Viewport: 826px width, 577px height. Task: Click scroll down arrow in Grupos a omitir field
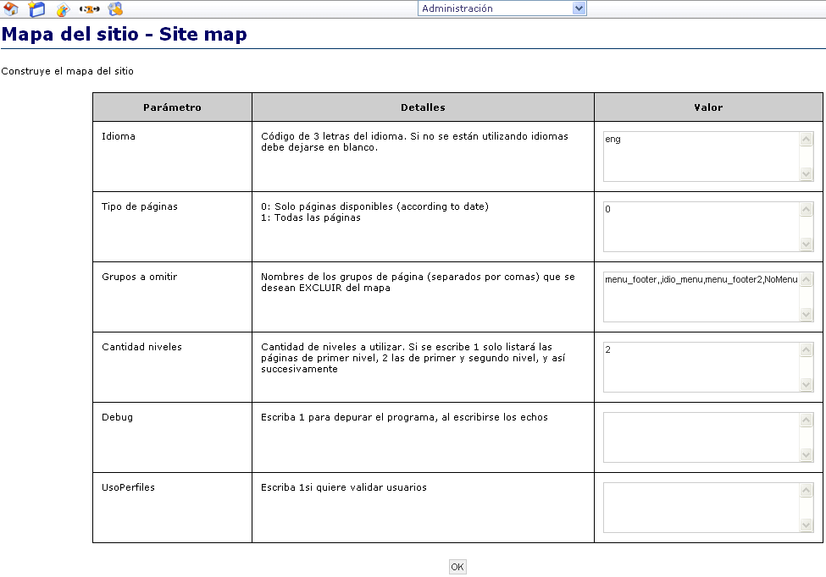coord(806,314)
